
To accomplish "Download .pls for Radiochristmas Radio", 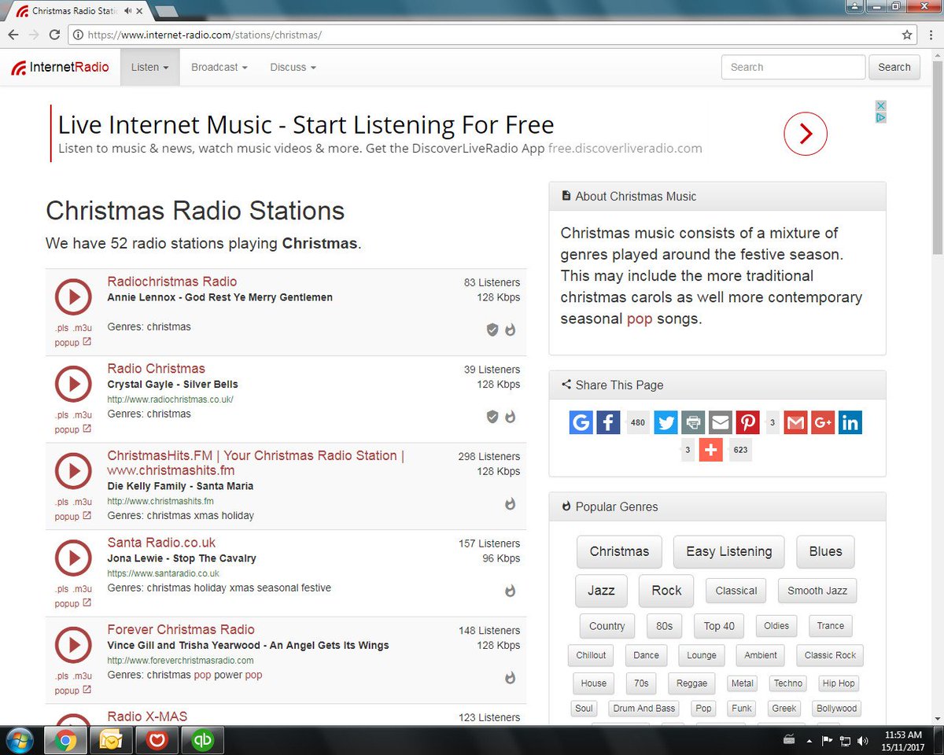I will point(61,328).
